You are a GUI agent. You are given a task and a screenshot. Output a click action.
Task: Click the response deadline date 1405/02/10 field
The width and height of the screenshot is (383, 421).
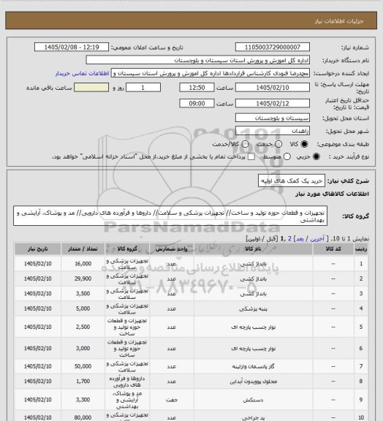(273, 88)
